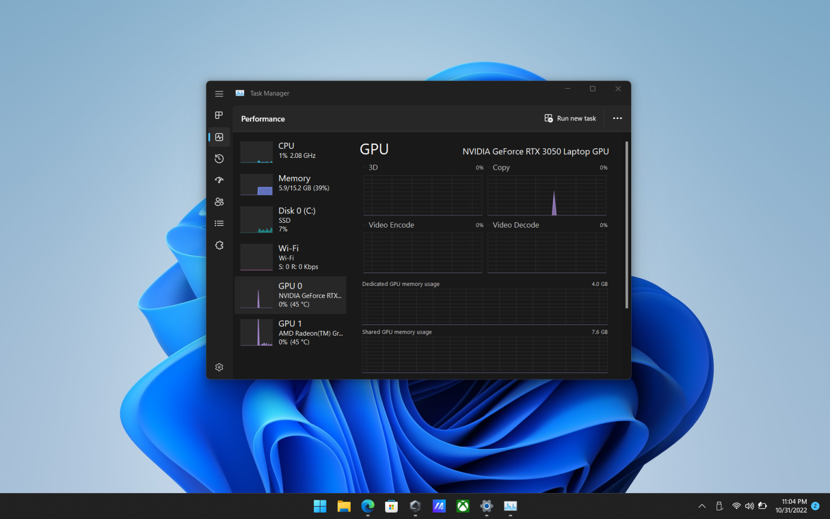Open the Users page
The height and width of the screenshot is (519, 830).
click(x=219, y=202)
